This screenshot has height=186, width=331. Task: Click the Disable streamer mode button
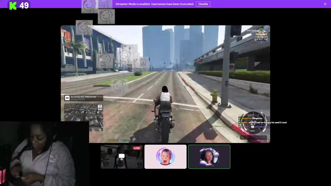[203, 4]
